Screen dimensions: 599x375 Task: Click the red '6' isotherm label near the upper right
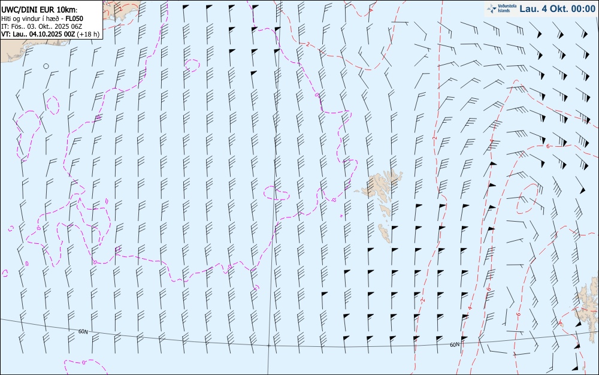tap(548, 146)
